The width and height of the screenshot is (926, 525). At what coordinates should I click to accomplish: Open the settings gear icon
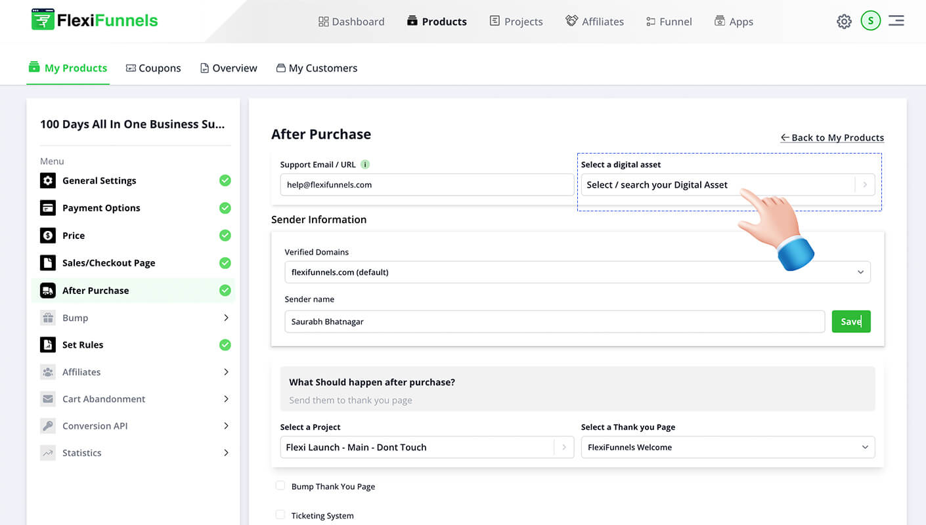pos(844,22)
